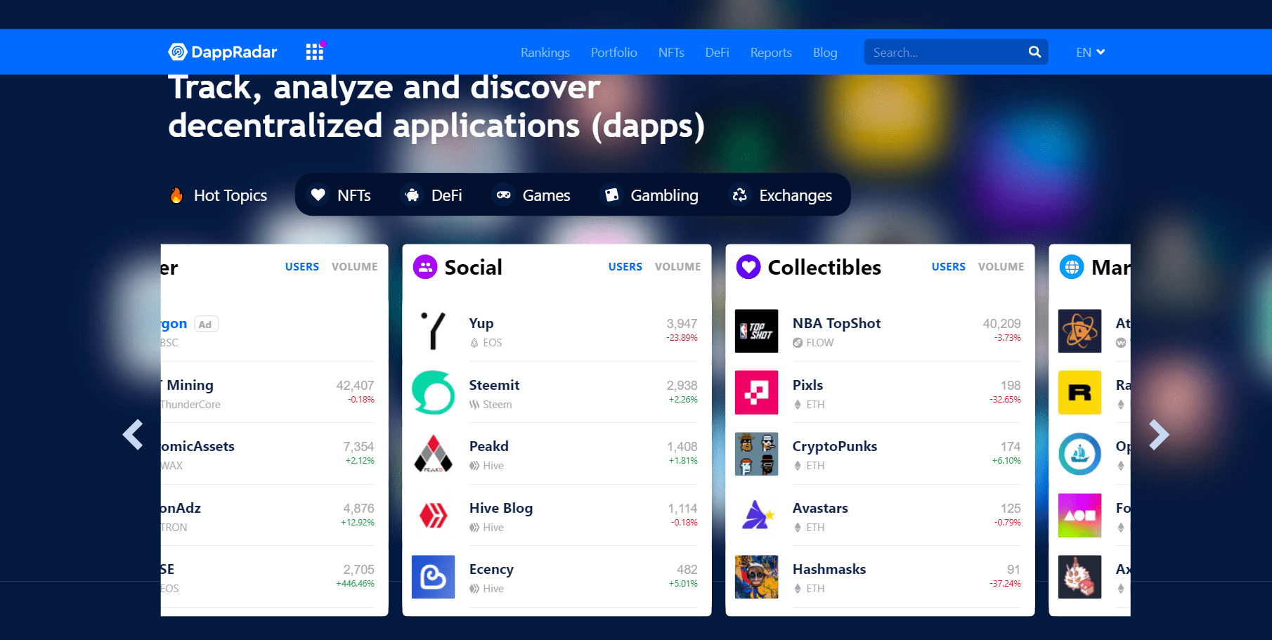
Task: Open the EN language dropdown
Action: [x=1091, y=52]
